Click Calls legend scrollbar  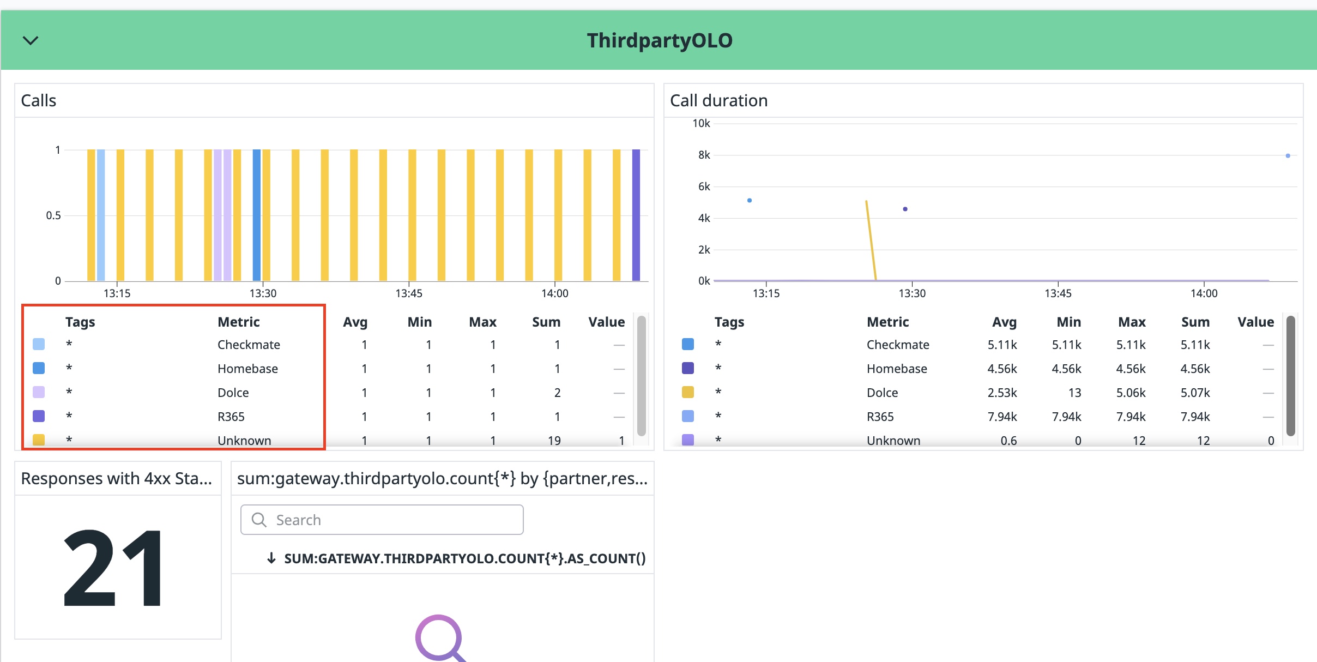(x=642, y=376)
